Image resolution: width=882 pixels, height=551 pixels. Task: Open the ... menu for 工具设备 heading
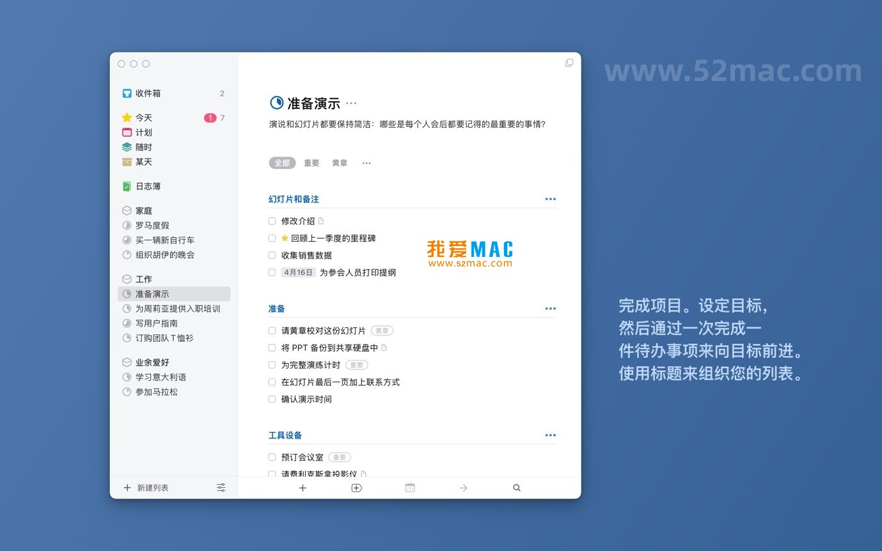pyautogui.click(x=550, y=435)
